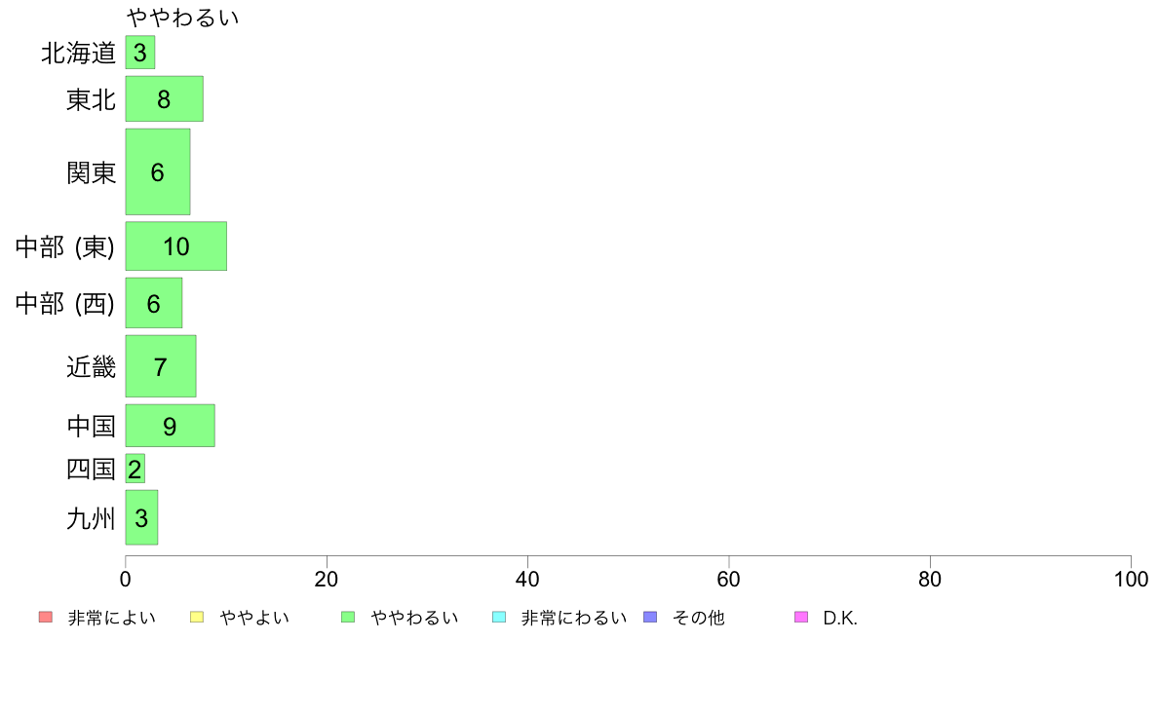
Task: Click the yellow ややよい legend swatch
Action: (197, 618)
